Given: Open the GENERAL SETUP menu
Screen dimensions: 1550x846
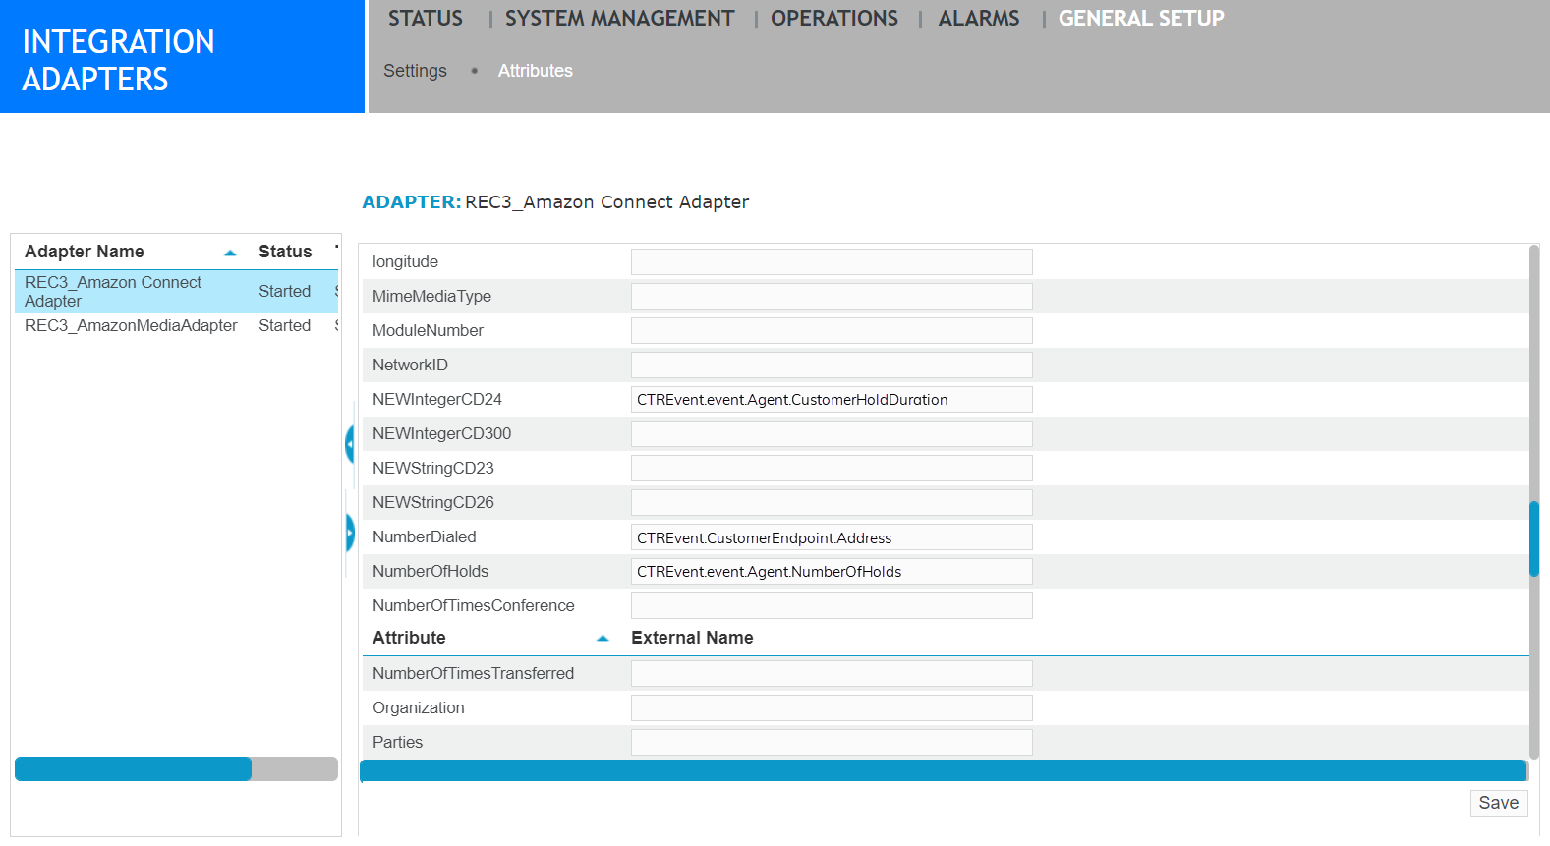Looking at the screenshot, I should (1141, 18).
